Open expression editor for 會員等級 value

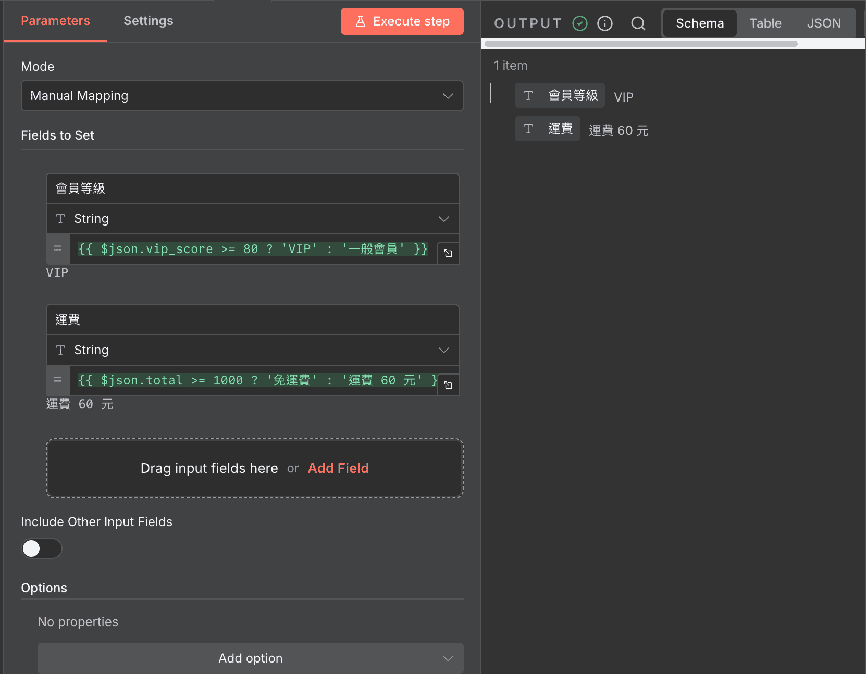(x=448, y=253)
